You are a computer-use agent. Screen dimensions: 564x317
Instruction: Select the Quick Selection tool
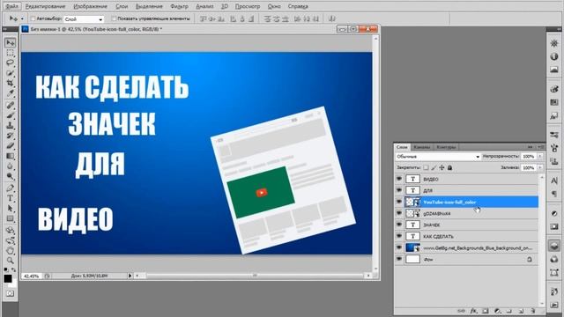pos(10,73)
